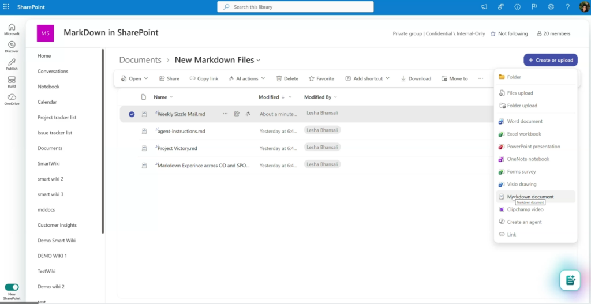Open the Publish sidebar icon
This screenshot has width=591, height=304.
12,64
